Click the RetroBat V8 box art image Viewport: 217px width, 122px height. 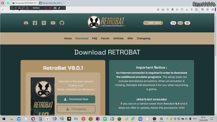pyautogui.click(x=42, y=96)
